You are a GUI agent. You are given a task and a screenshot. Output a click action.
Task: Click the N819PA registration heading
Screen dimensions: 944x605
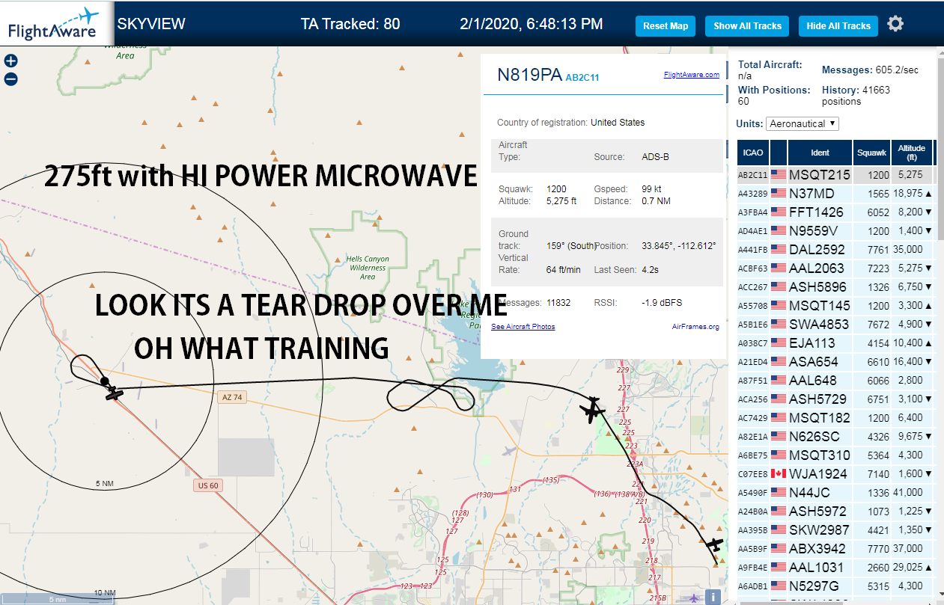tap(529, 74)
